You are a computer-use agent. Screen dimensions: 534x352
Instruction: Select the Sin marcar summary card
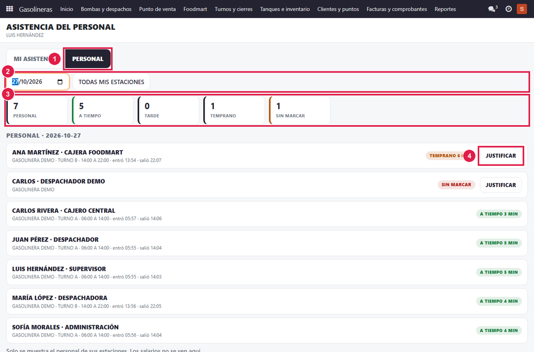pyautogui.click(x=300, y=111)
